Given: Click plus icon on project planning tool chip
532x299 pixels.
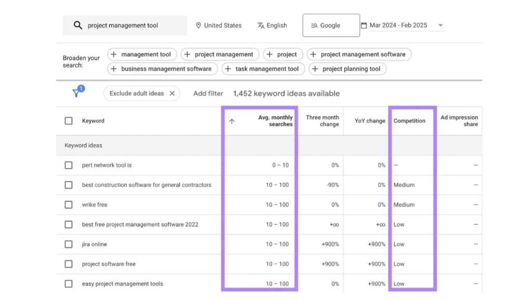Looking at the screenshot, I should pos(315,69).
